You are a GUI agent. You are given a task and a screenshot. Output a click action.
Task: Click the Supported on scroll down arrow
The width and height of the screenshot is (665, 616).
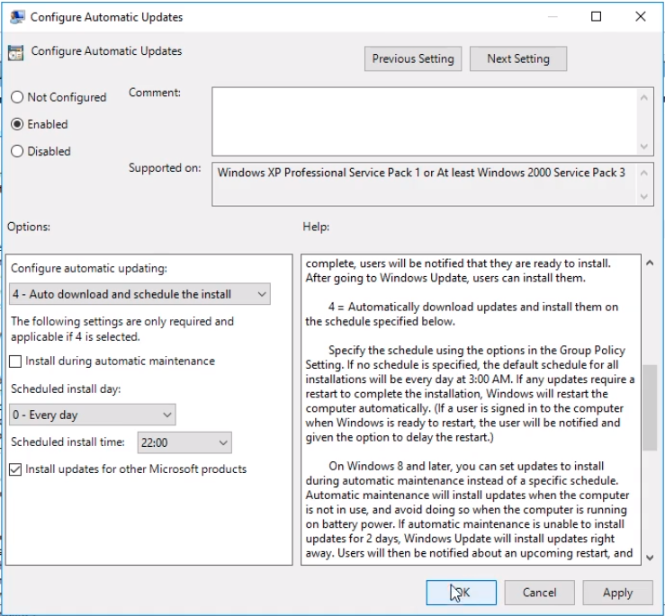[643, 197]
